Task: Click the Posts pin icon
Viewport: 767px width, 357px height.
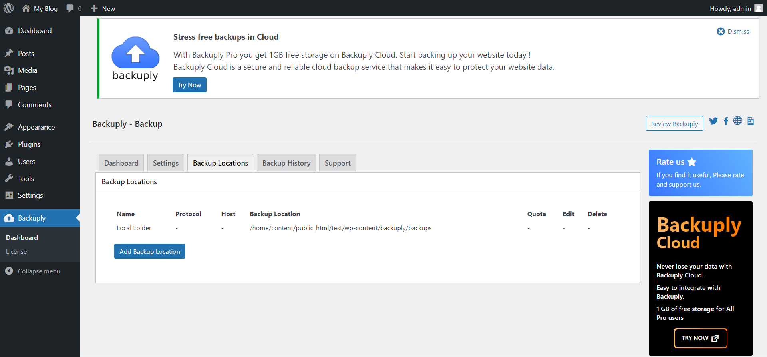Action: coord(9,53)
